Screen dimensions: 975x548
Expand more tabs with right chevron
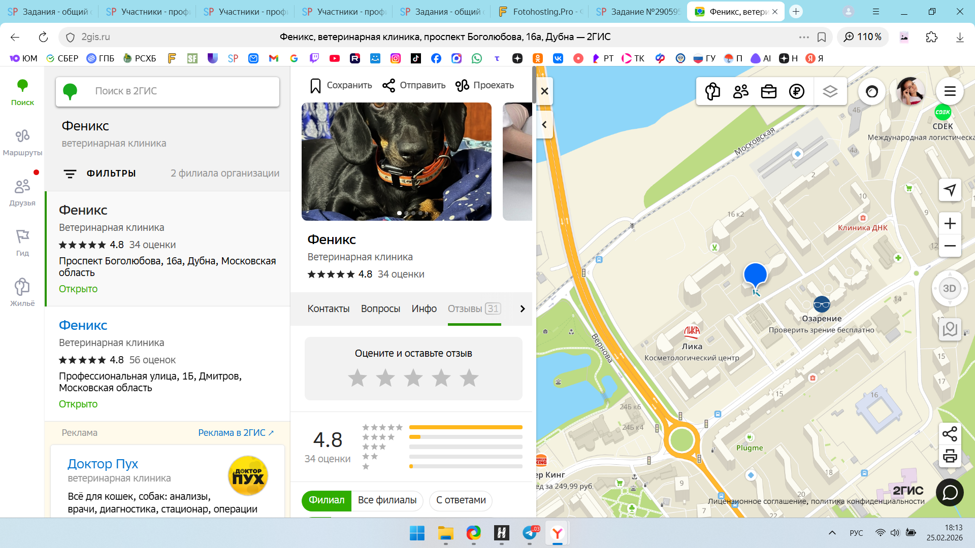(523, 309)
